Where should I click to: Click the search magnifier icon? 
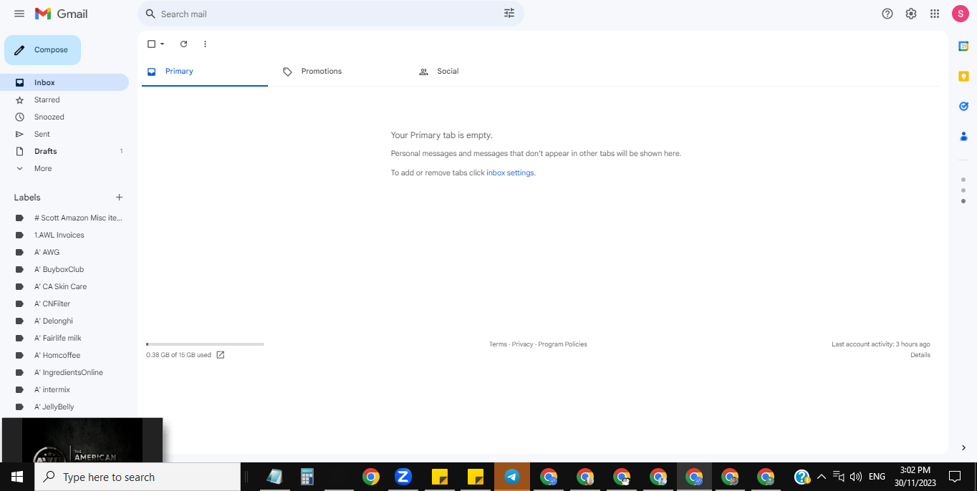150,14
